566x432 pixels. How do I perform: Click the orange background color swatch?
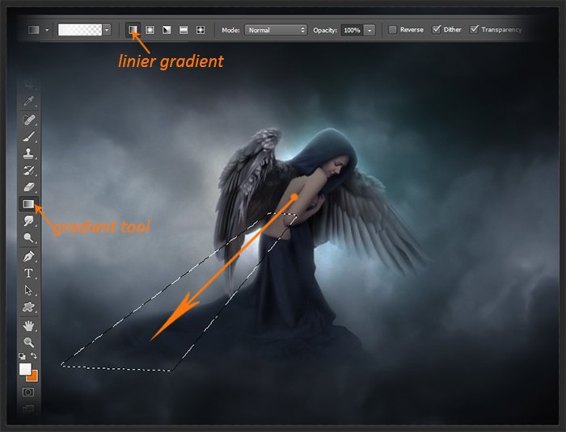pos(32,375)
